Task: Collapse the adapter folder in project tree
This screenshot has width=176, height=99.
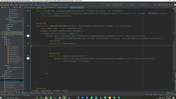Action: pyautogui.click(x=6, y=19)
